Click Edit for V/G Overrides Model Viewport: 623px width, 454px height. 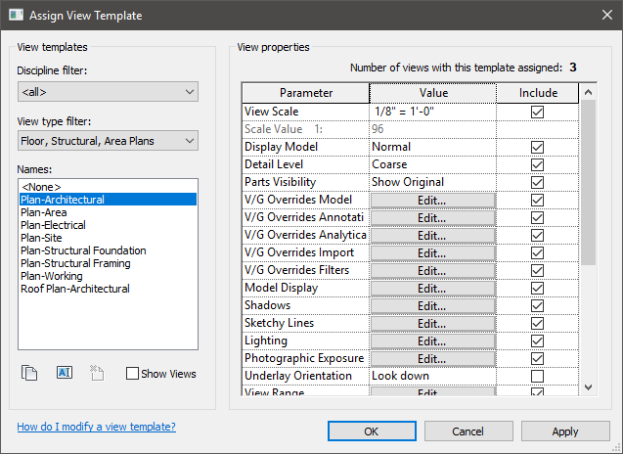coord(432,201)
